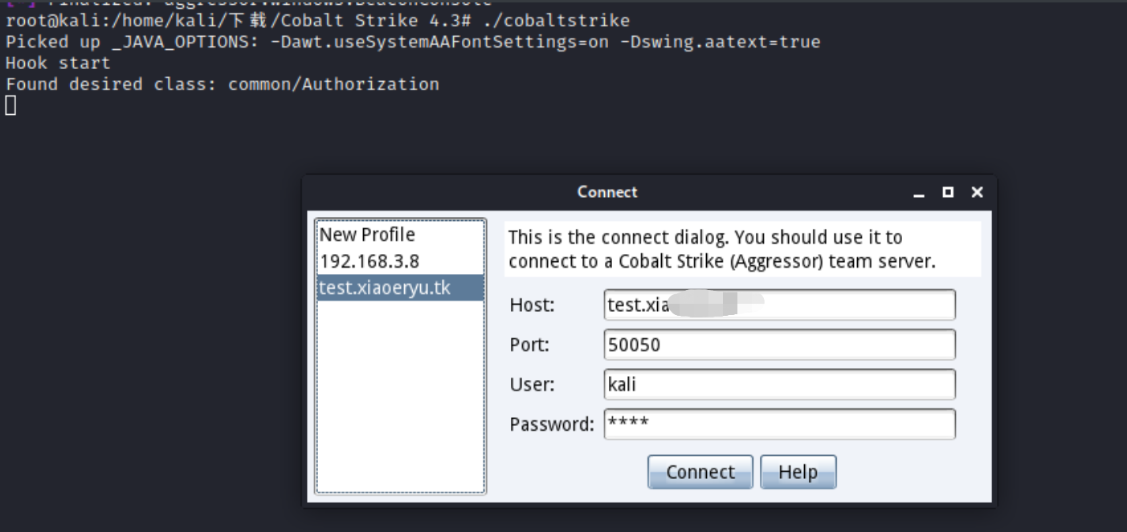Image resolution: width=1127 pixels, height=532 pixels.
Task: Click the ./cobaltstrike command line in the terminal
Action: click(x=318, y=21)
